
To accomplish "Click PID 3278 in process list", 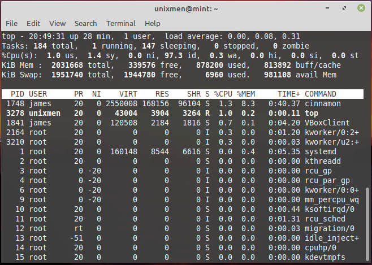I will tap(15, 114).
